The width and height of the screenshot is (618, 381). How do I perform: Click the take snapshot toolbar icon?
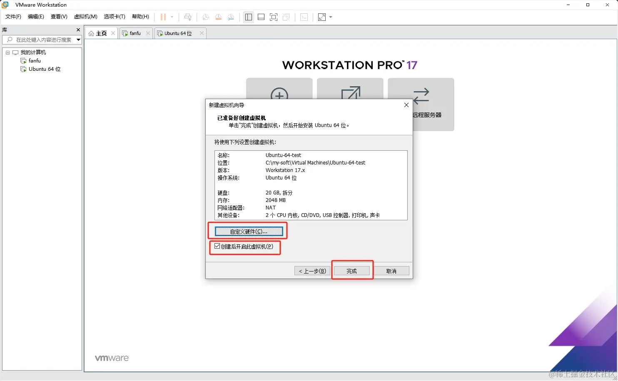[205, 17]
